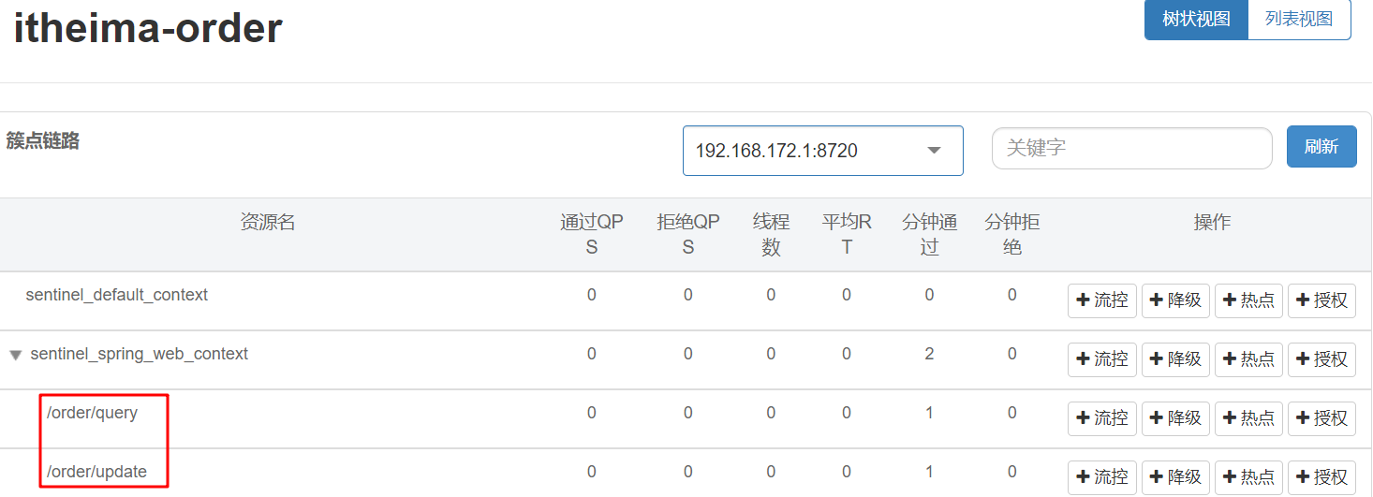Switch to 树状视图 tab

click(x=1196, y=20)
